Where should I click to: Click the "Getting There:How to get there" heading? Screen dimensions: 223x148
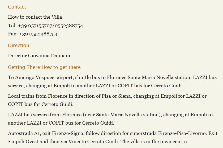pos(44,67)
